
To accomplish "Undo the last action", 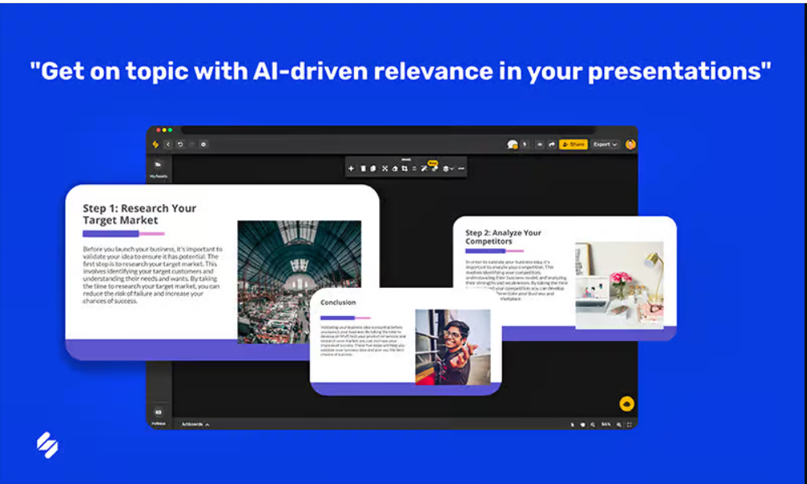I will pos(180,145).
